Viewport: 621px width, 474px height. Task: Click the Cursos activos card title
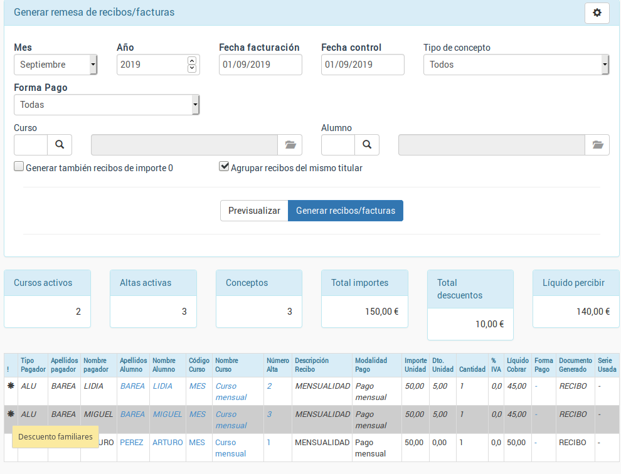coord(43,283)
